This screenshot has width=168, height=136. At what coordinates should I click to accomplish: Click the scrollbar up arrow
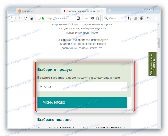158,24
